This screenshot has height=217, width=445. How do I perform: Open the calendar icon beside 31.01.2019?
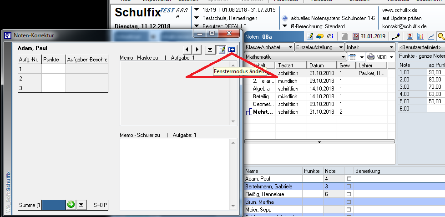click(x=356, y=36)
